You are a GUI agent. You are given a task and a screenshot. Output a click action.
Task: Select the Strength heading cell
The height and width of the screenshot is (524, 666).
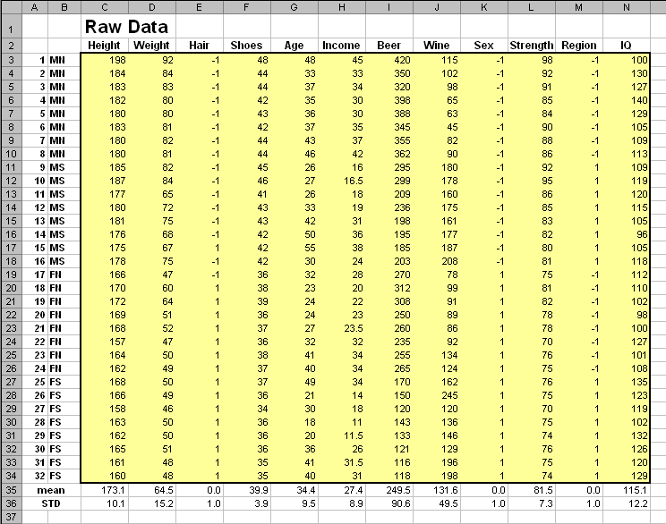[x=532, y=46]
